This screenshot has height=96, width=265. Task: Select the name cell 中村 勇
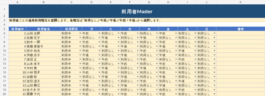pyautogui.click(x=43, y=68)
